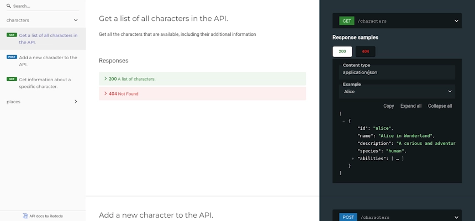Collapse the JSON object with minus toggle
Viewport: 475px width, 221px height.
tap(344, 120)
